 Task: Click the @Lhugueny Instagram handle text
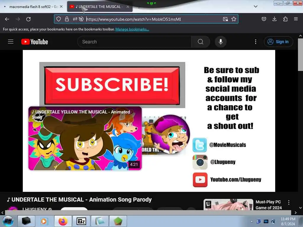coord(223,162)
